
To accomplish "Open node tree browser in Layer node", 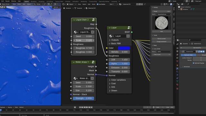I will pyautogui.click(x=111, y=36).
